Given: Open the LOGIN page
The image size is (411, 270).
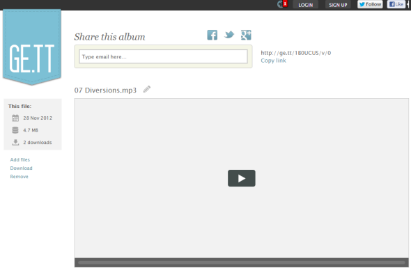Looking at the screenshot, I should coord(305,5).
